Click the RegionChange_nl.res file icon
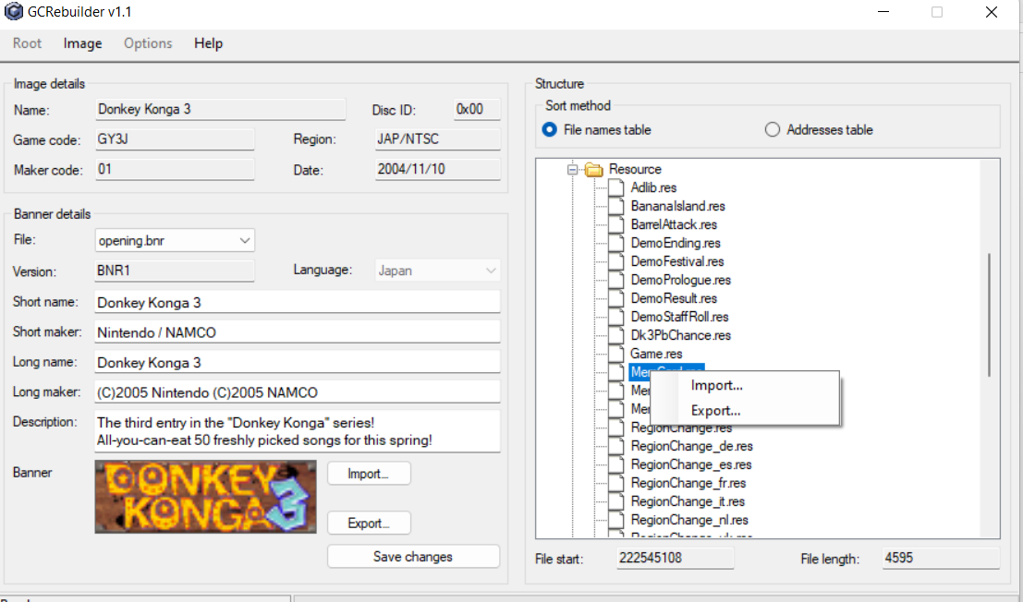The height and width of the screenshot is (602, 1023). 616,520
